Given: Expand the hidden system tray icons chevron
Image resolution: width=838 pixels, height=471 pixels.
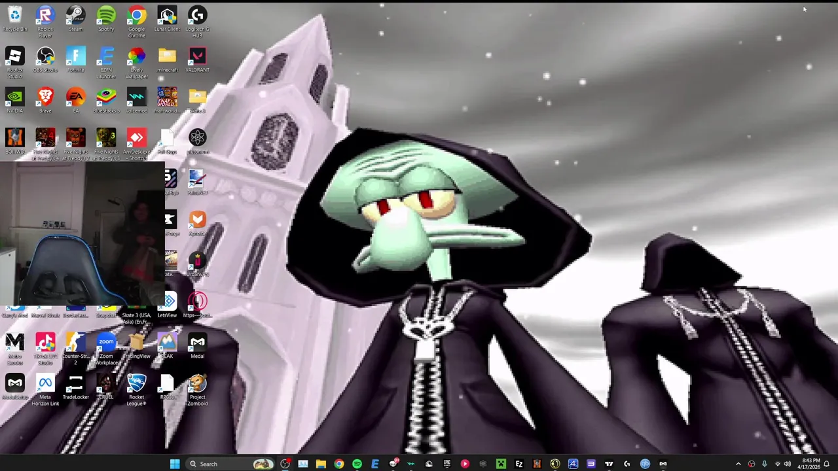Looking at the screenshot, I should tap(738, 464).
